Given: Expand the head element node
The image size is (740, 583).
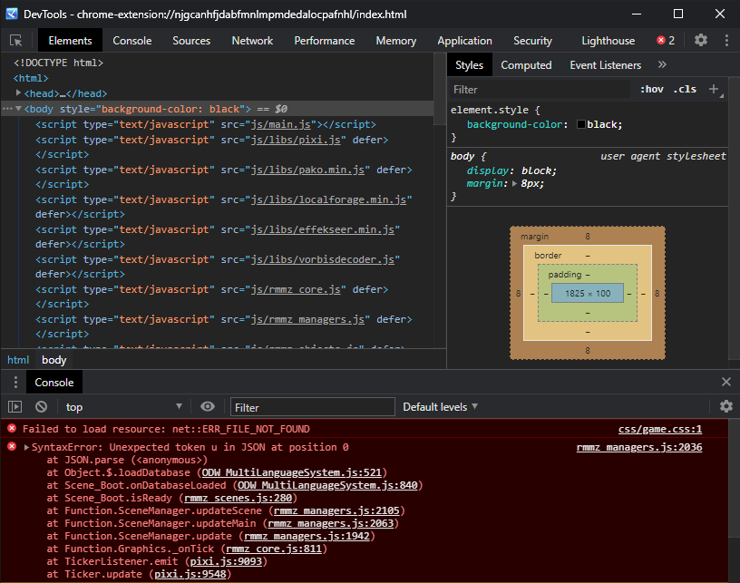Looking at the screenshot, I should click(x=18, y=92).
